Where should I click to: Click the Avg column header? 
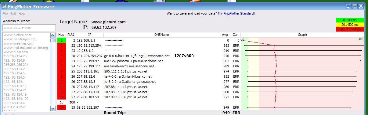(225, 35)
